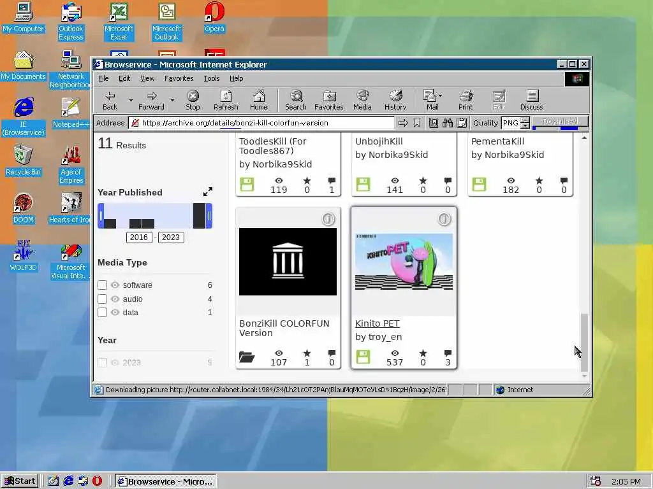
Task: Open the Search pane
Action: pos(296,100)
